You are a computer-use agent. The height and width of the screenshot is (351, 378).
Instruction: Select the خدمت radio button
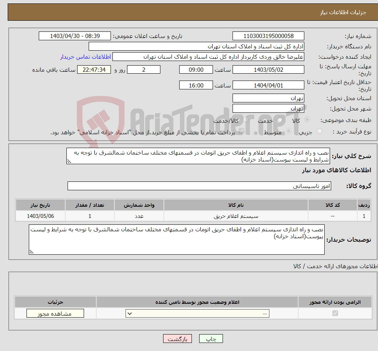point(280,119)
